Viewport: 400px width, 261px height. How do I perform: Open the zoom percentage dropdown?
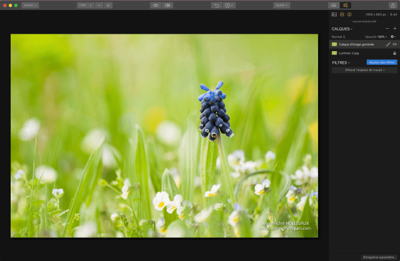click(84, 5)
